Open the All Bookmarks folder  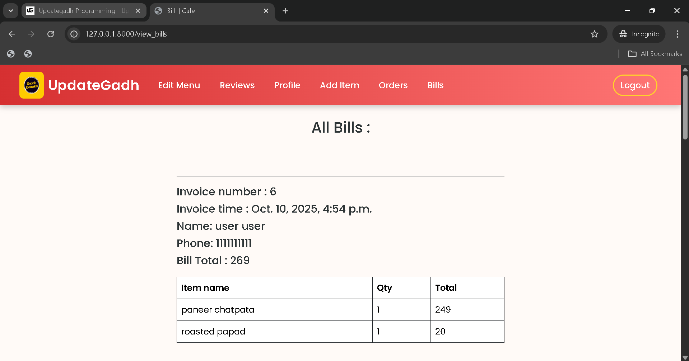click(x=655, y=54)
